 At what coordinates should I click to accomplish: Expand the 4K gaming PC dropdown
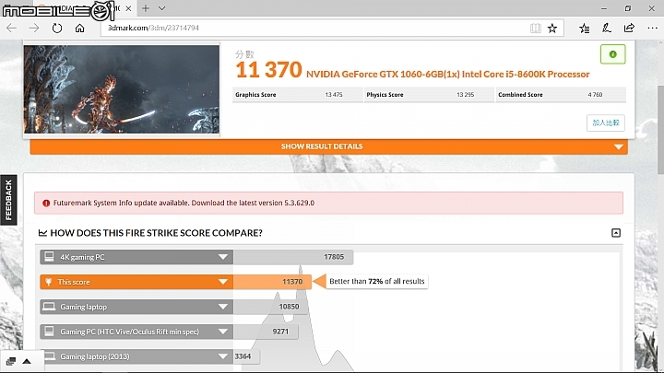223,257
